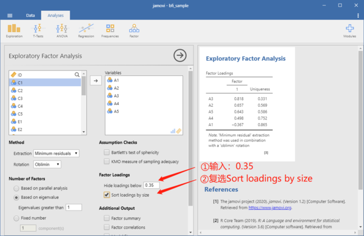Minimize the jamovi window
The image size is (364, 236).
coord(324,5)
